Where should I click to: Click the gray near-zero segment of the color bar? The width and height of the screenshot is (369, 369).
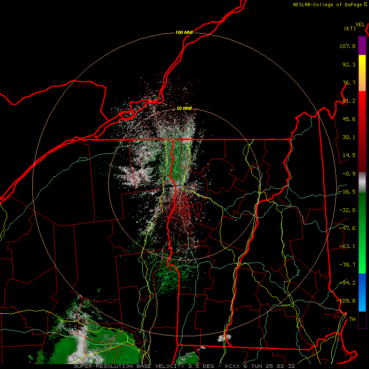(362, 182)
